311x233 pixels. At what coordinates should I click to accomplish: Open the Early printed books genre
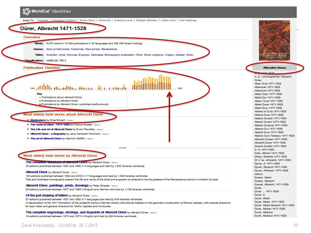pyautogui.click(x=58, y=49)
